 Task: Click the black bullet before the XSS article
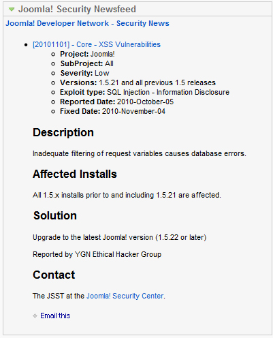tap(26, 45)
